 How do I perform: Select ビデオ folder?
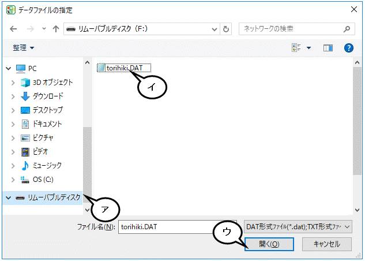35,152
